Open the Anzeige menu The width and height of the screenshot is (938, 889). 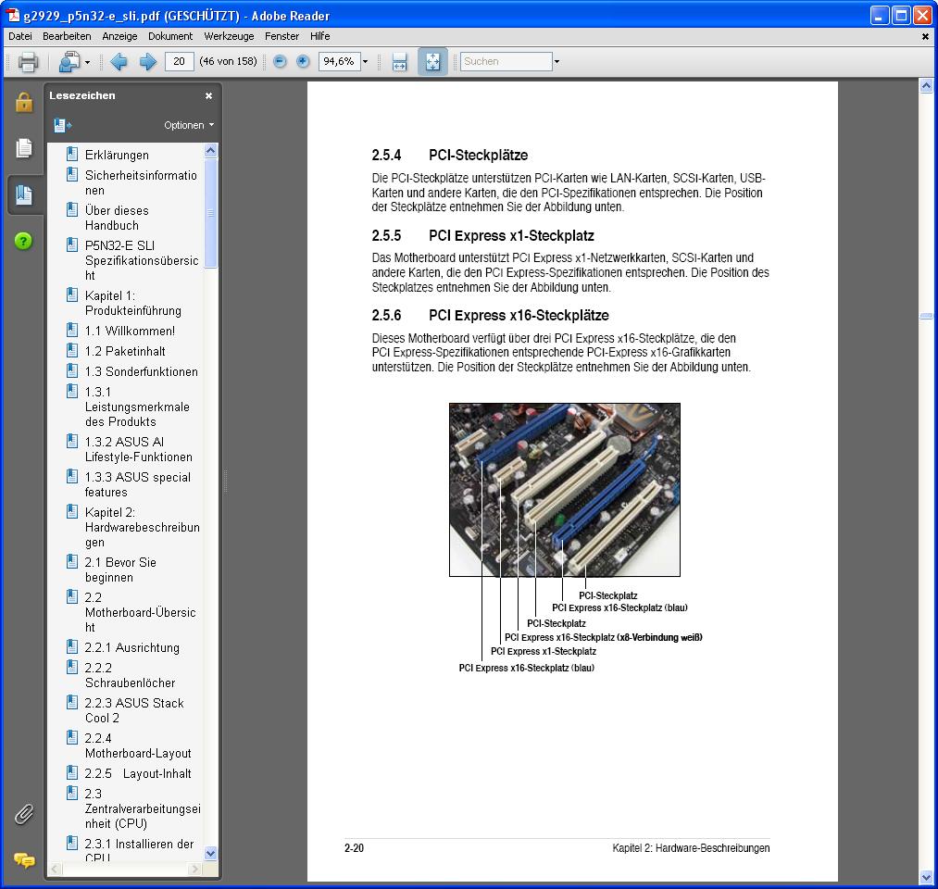click(x=119, y=36)
